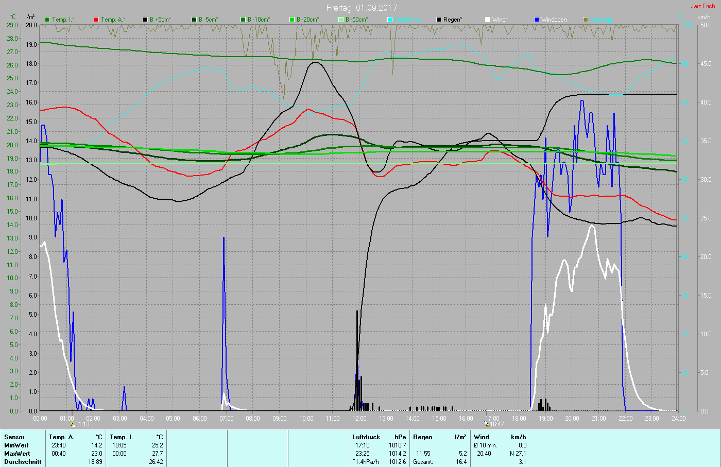Click the Temp. I. column header in table
Viewport: 721px width, 467px height.
(x=122, y=437)
